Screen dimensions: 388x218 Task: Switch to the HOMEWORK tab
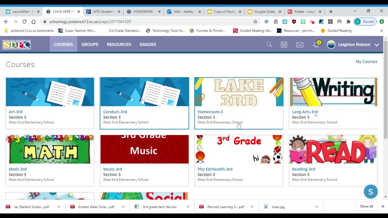click(x=143, y=12)
